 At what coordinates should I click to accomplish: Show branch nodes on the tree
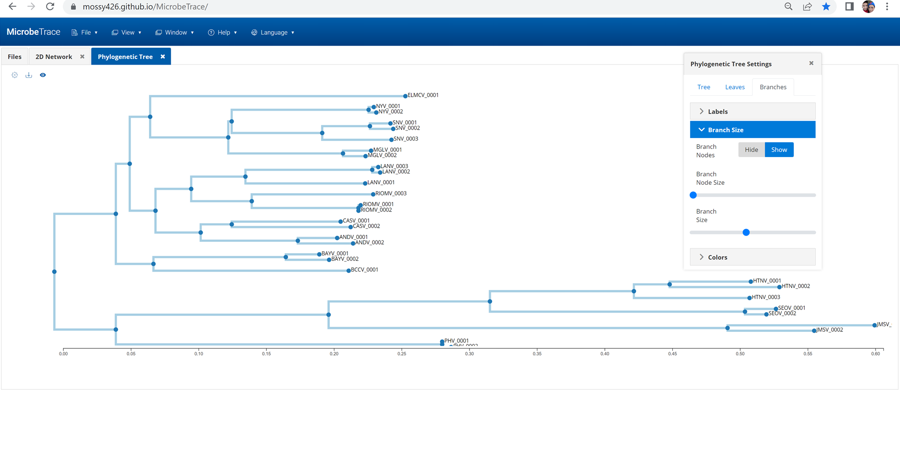779,149
